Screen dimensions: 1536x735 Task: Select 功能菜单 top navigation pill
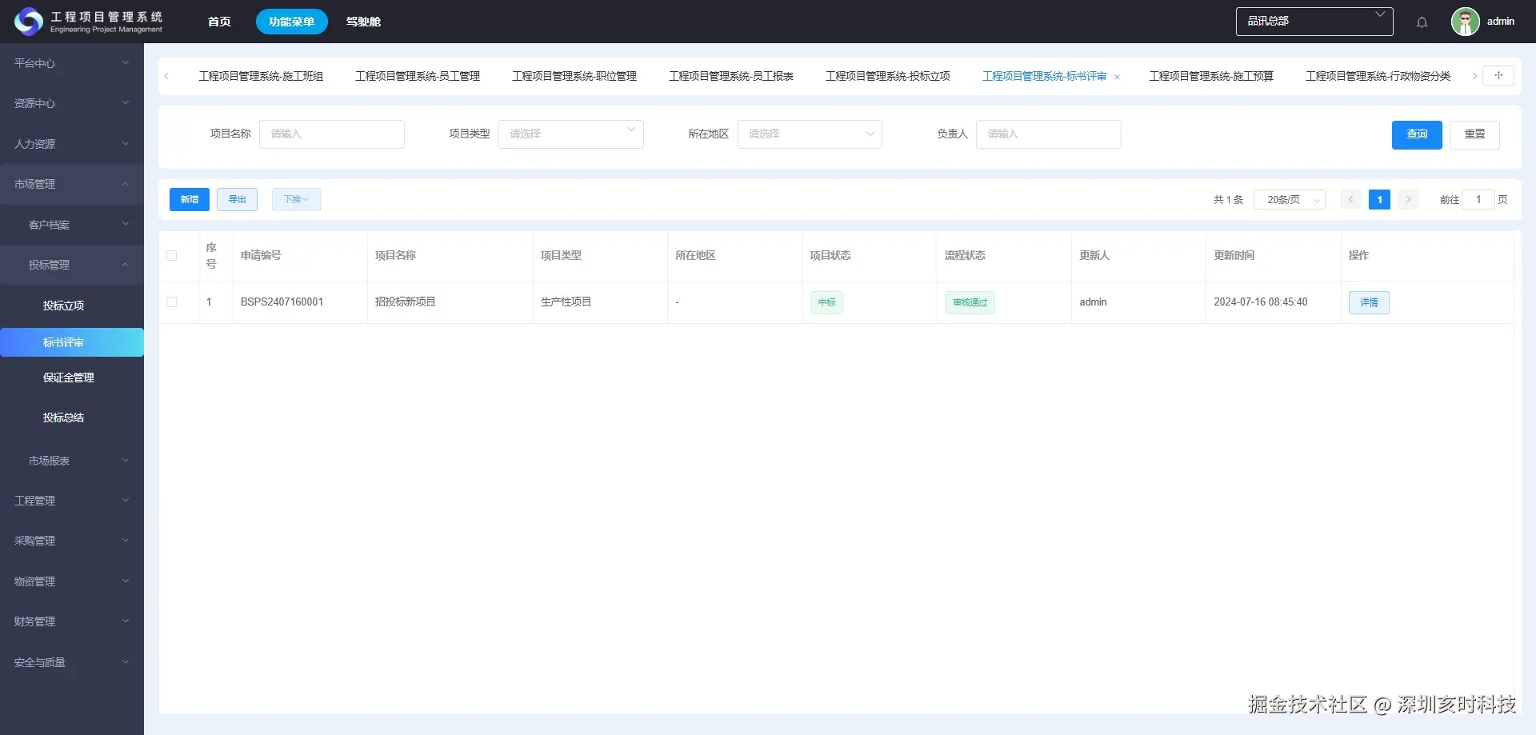point(292,22)
